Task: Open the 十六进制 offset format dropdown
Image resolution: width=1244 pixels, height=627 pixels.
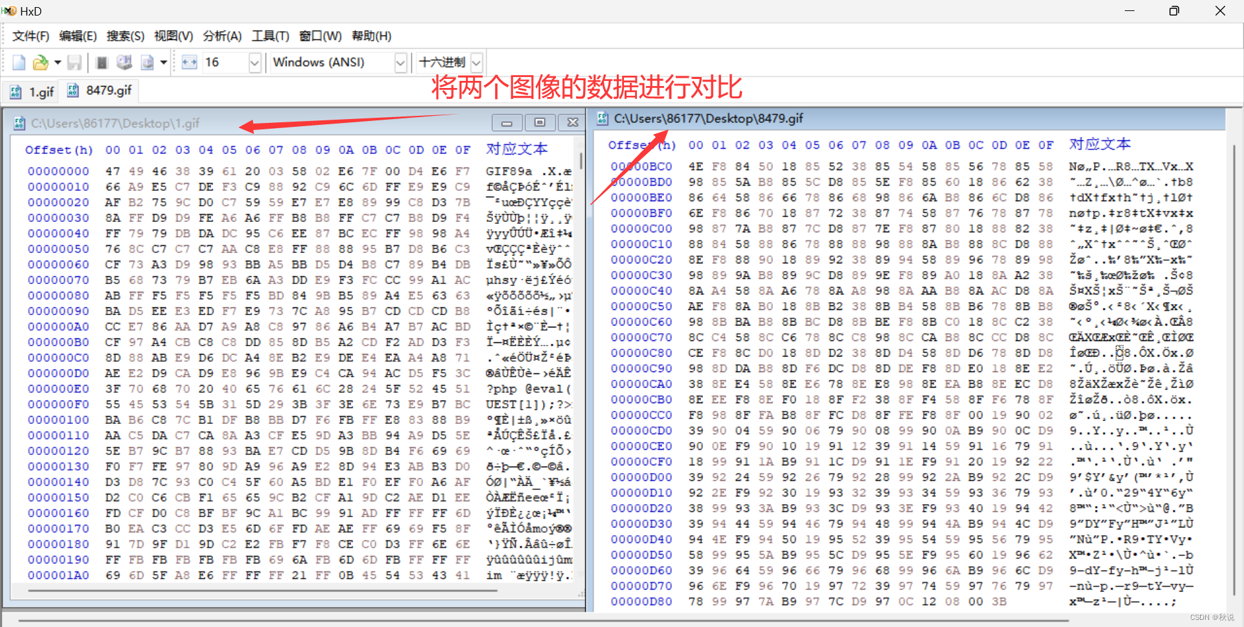Action: [476, 62]
